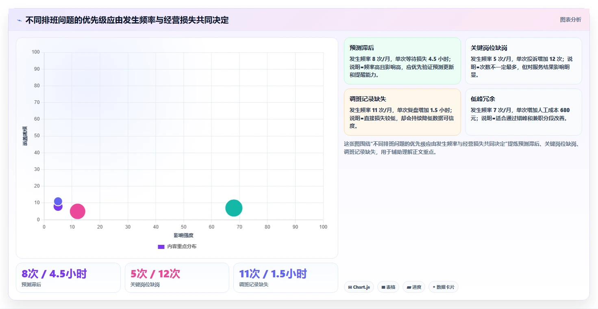Click the 预测滞后 caption under 8次 / 4.5小时
The image size is (598, 309).
[x=31, y=285]
